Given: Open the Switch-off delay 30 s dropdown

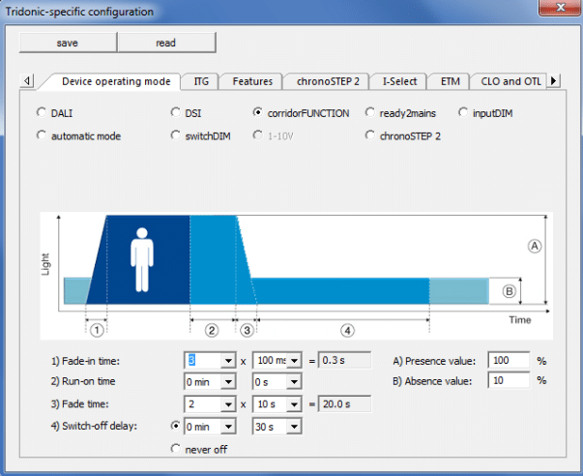Looking at the screenshot, I should (x=294, y=427).
